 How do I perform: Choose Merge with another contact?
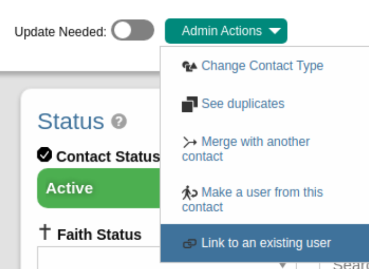click(x=246, y=149)
